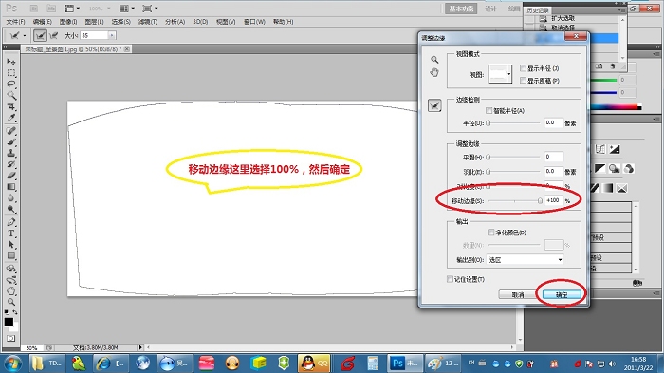
Task: Select the Rectangle shape tool
Action: 11,255
